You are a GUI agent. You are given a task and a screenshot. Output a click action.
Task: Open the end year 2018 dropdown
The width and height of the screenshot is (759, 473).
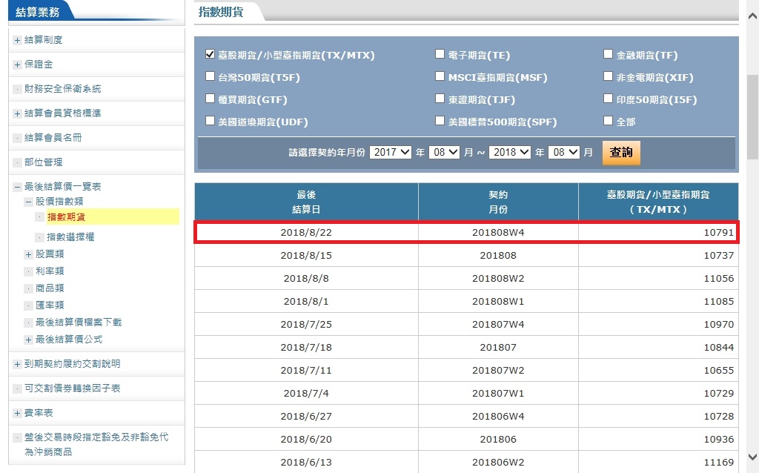pos(510,153)
